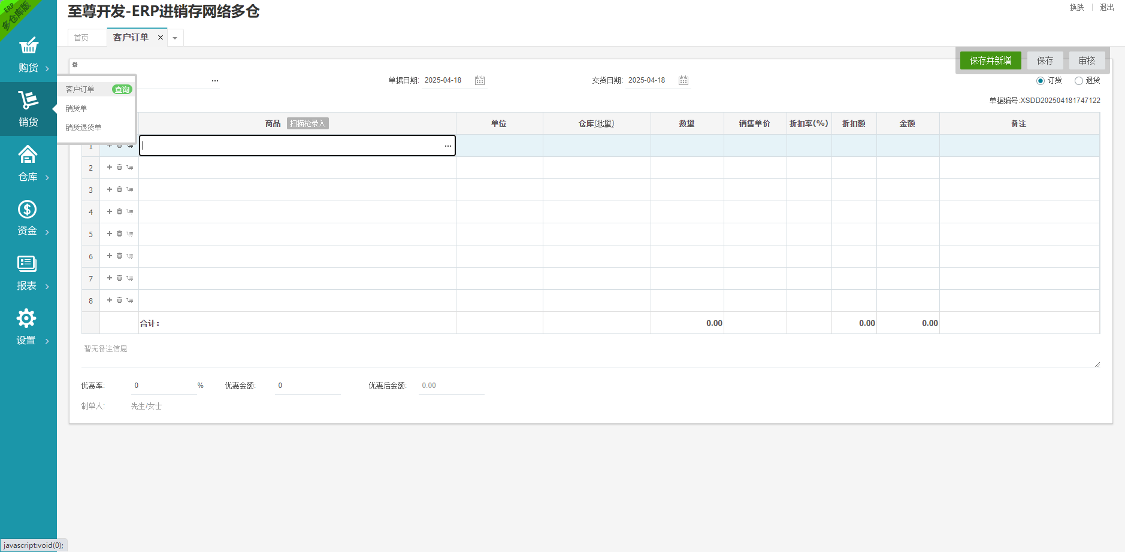Expand the 资金 submenu chevron

(x=47, y=232)
